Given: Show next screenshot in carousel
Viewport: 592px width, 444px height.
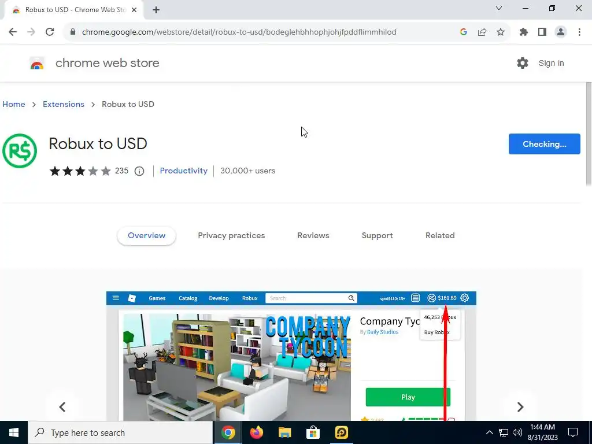Looking at the screenshot, I should [x=520, y=406].
